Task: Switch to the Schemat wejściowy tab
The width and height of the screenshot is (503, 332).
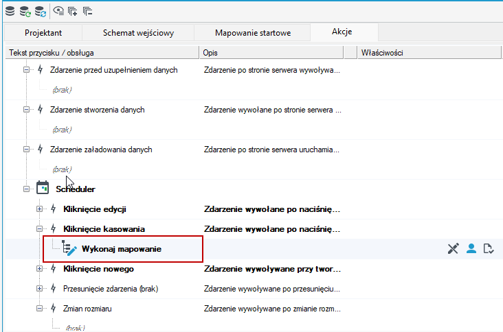Action: coord(138,33)
